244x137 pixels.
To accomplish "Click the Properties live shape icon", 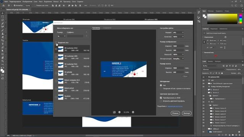I will pos(204,33).
